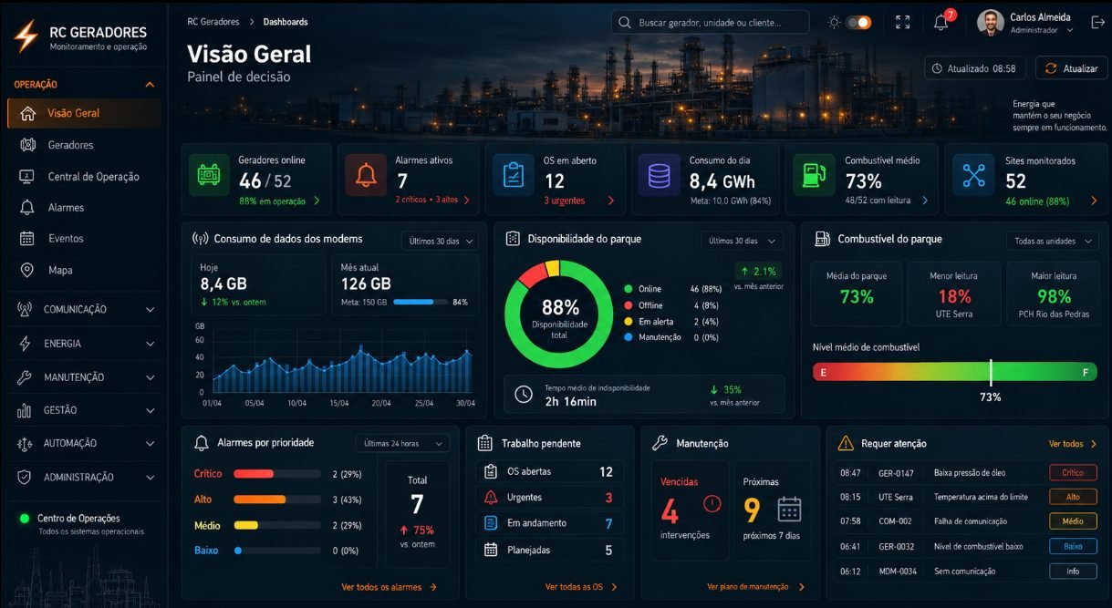Open notifications bell with badge 7
Image resolution: width=1112 pixels, height=608 pixels.
pos(941,23)
